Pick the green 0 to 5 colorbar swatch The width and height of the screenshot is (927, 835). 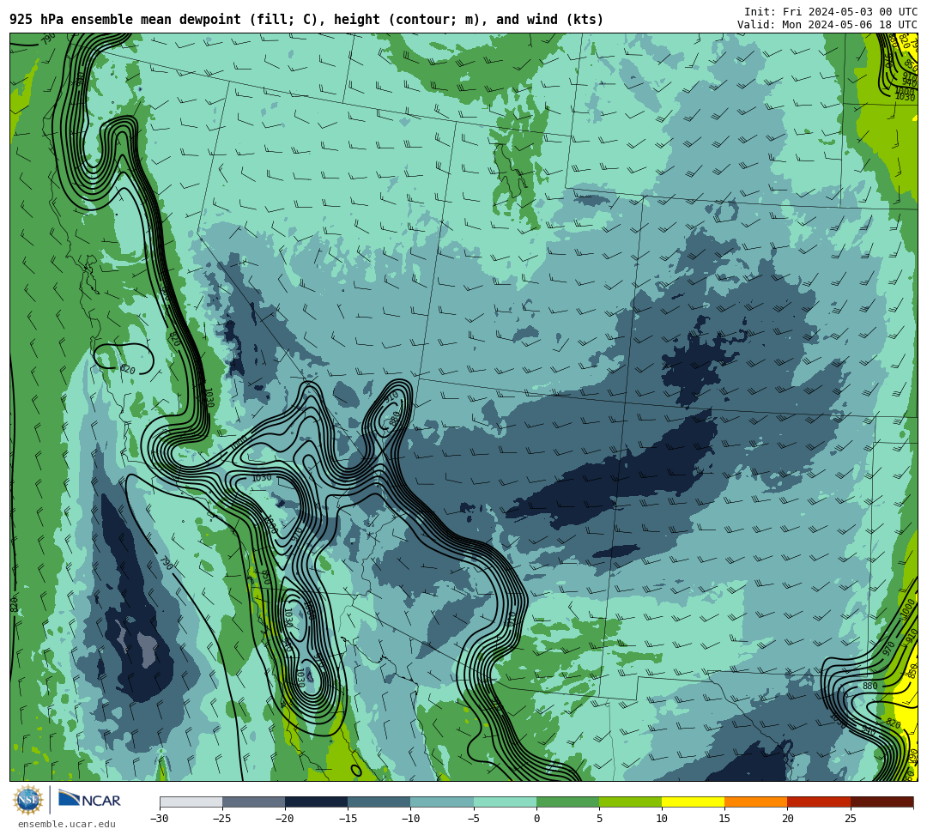tap(567, 802)
